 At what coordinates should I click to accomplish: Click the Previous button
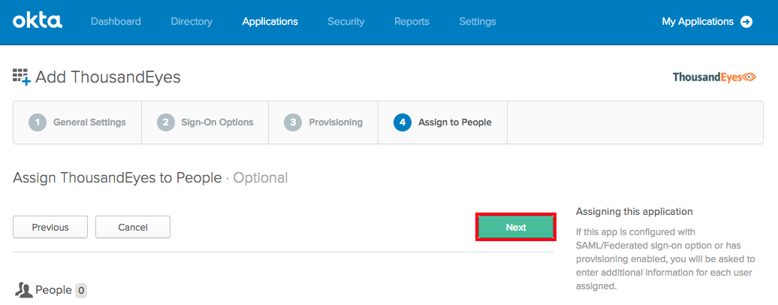click(50, 227)
